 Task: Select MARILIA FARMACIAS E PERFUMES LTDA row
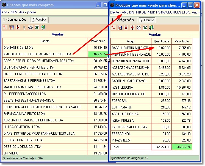[x=45, y=87]
